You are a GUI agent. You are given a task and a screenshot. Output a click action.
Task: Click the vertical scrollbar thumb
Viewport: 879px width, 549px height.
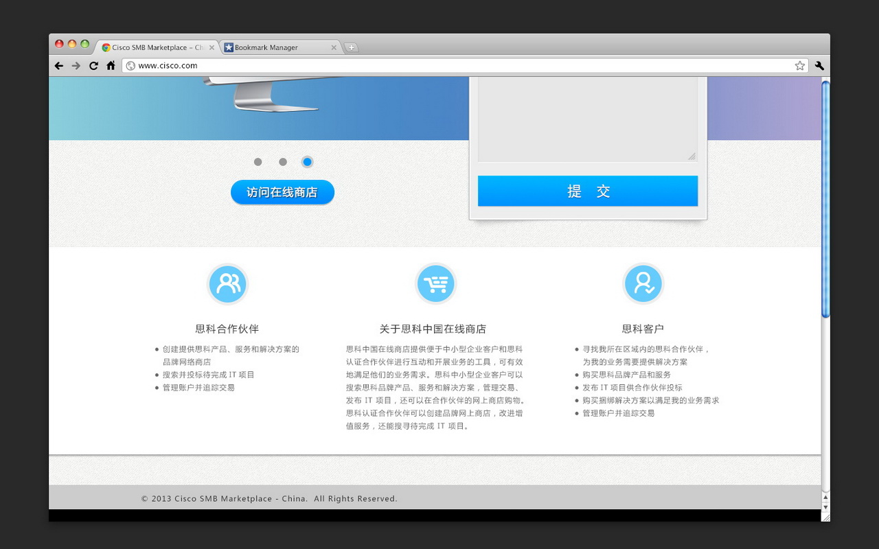coord(825,199)
